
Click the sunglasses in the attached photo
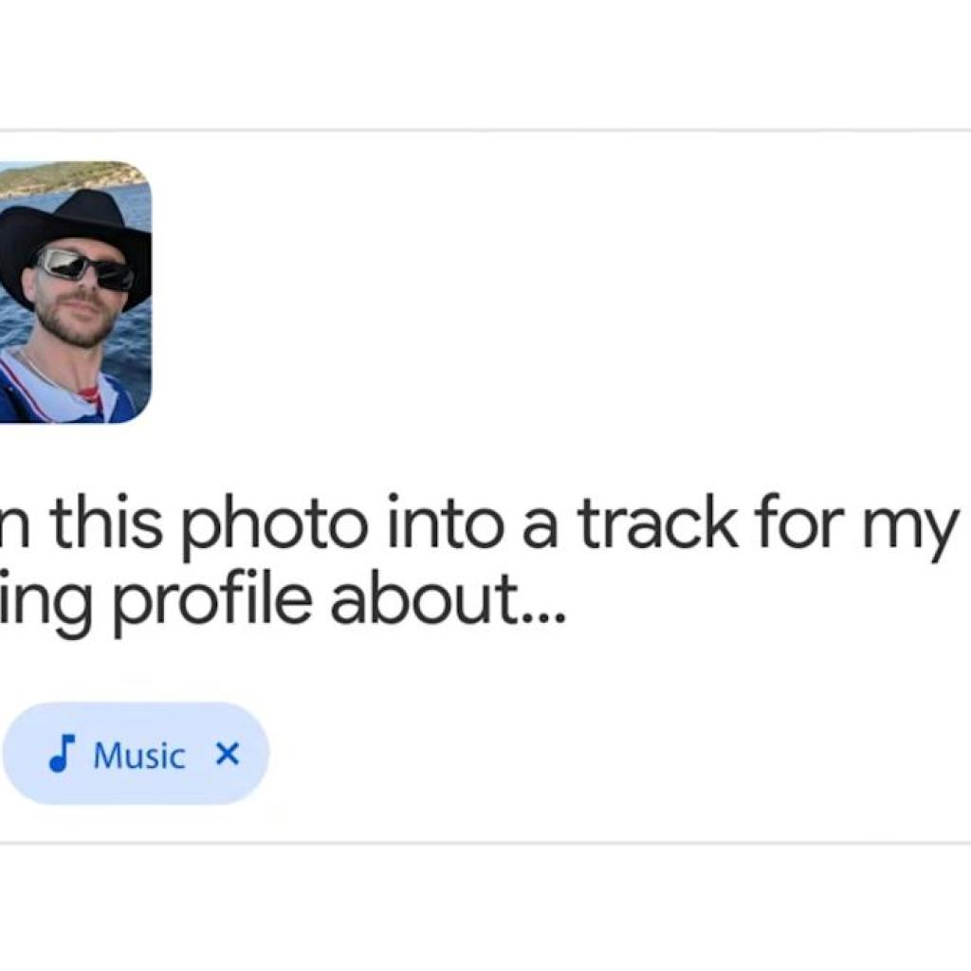click(x=85, y=268)
